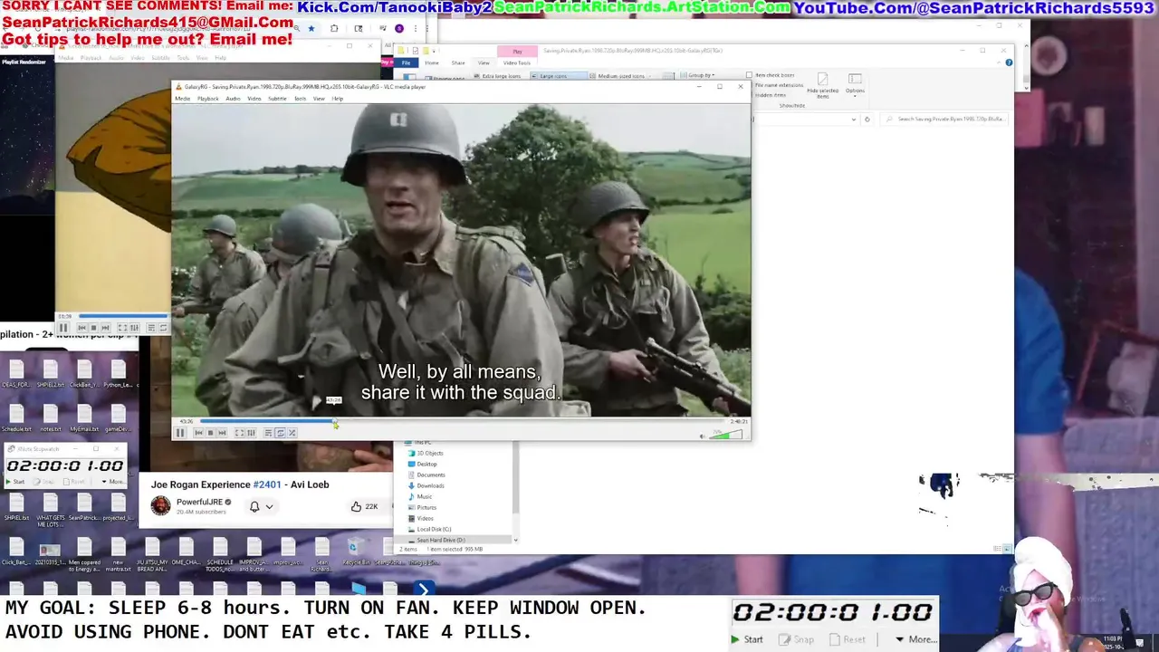1159x652 pixels.
Task: Expand the notification options chevron
Action: (269, 507)
